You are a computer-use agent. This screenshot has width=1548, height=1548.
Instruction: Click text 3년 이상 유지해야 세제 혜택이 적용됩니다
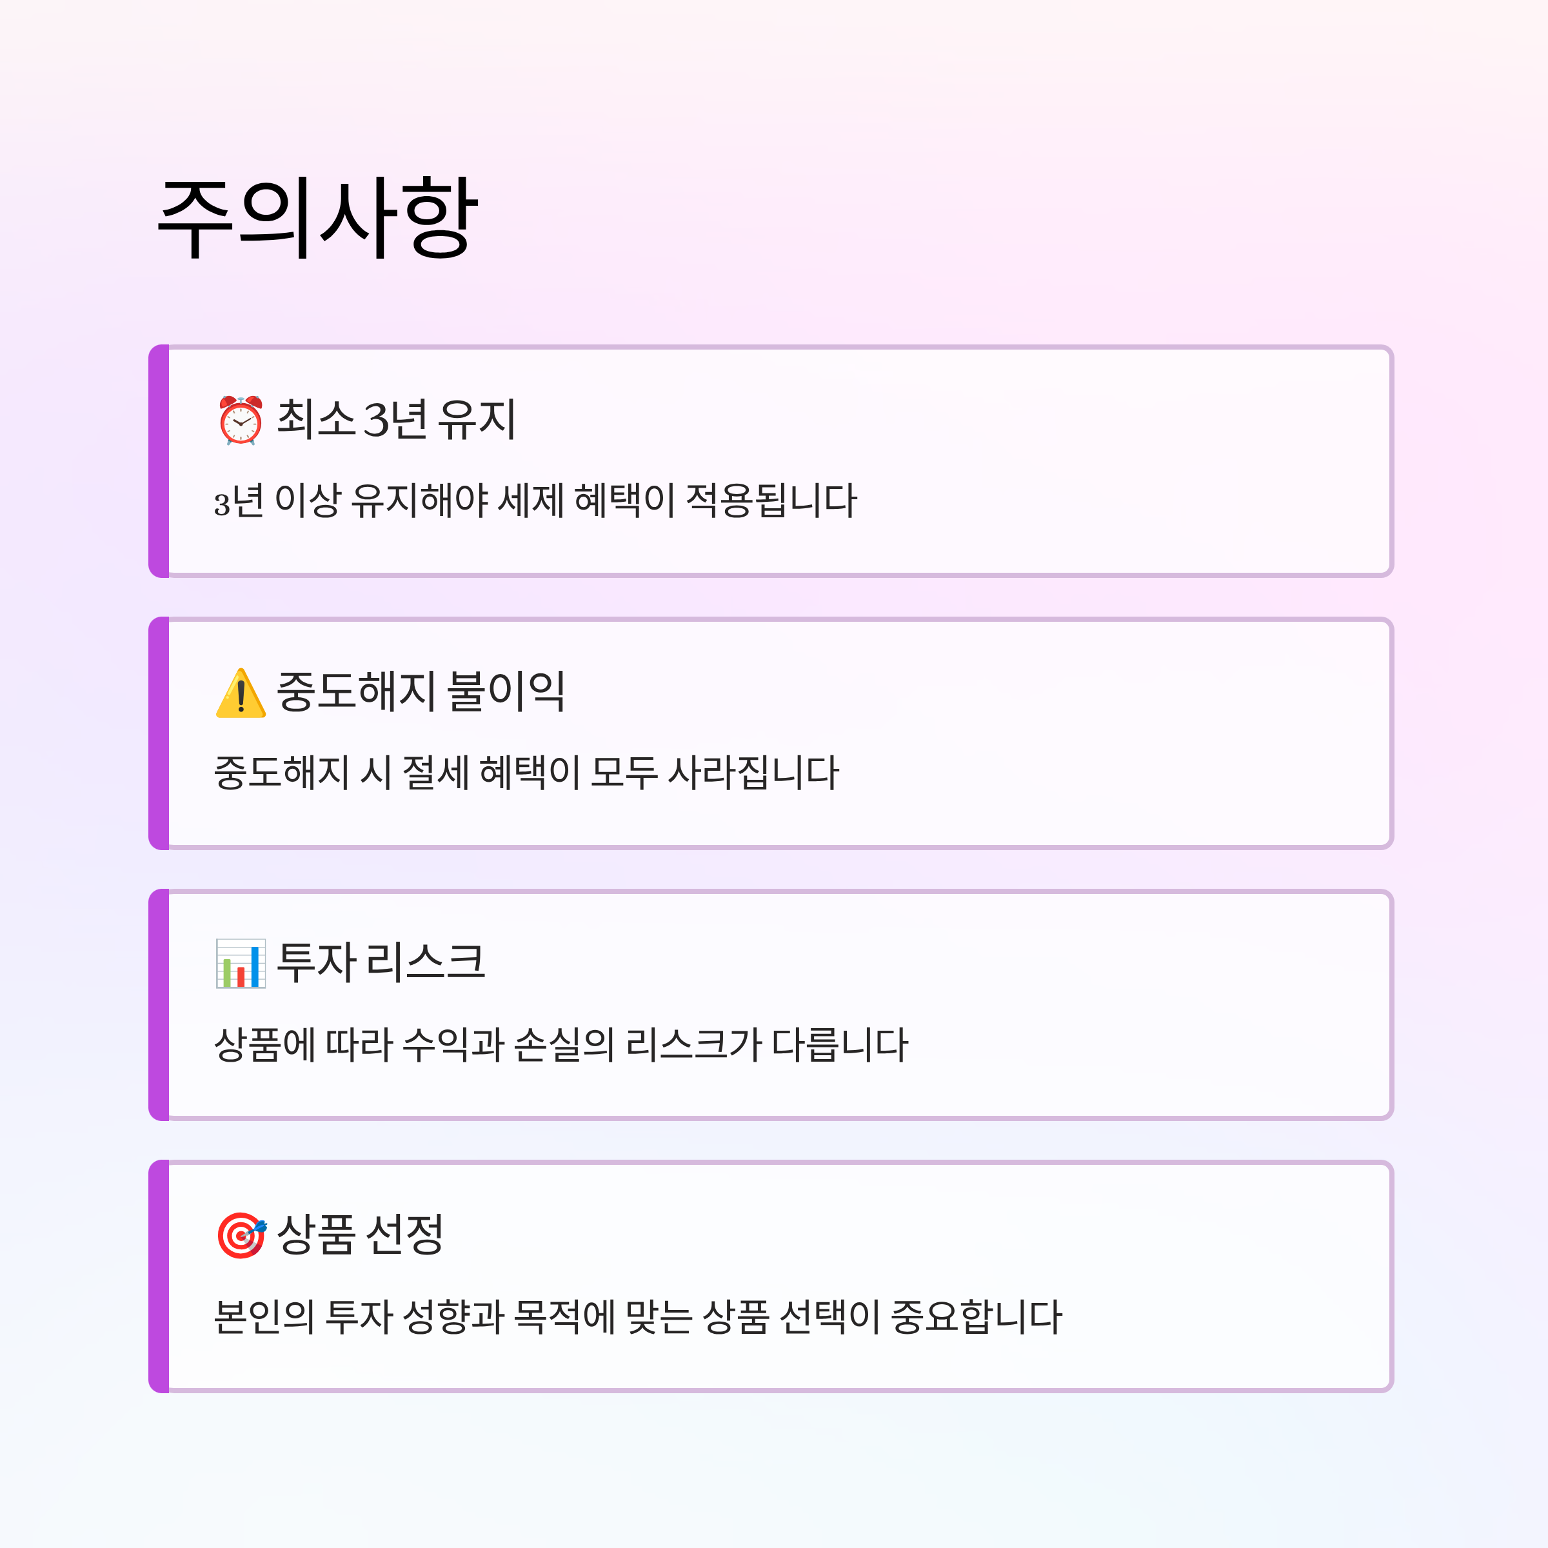535,501
